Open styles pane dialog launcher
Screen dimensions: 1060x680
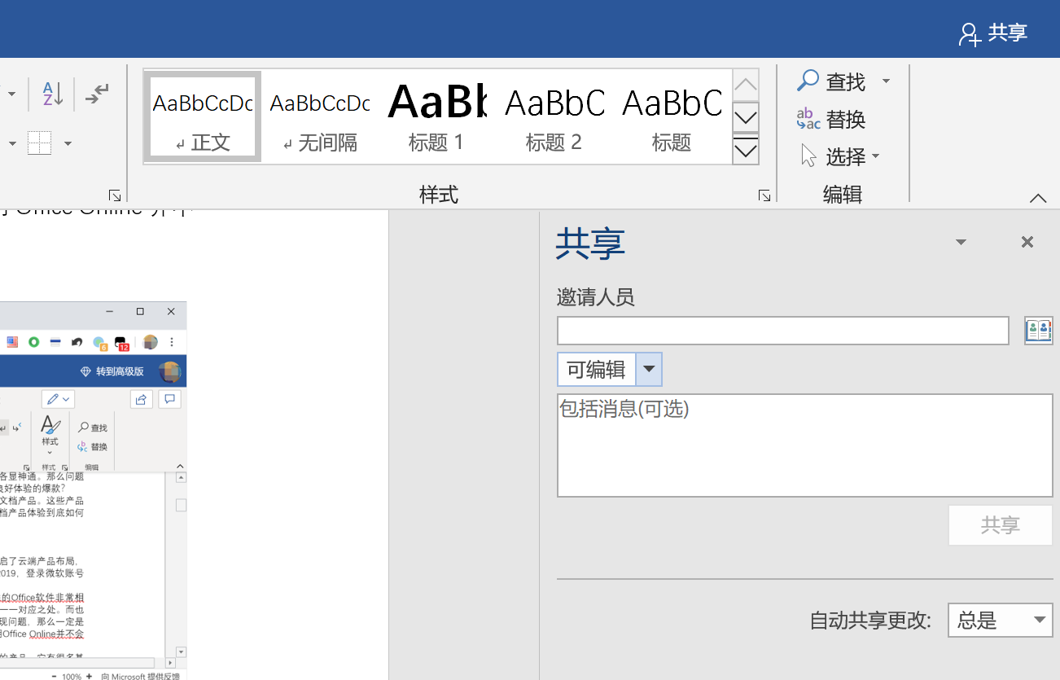(764, 195)
